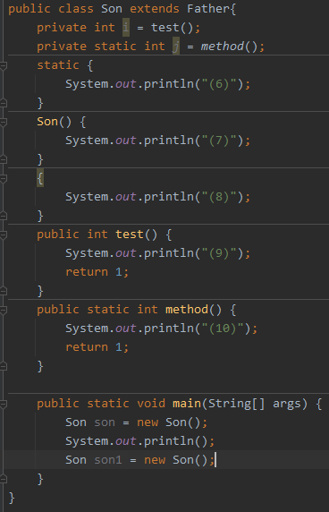
Task: Click 'return 1;' inside the test() method
Action: 97,272
